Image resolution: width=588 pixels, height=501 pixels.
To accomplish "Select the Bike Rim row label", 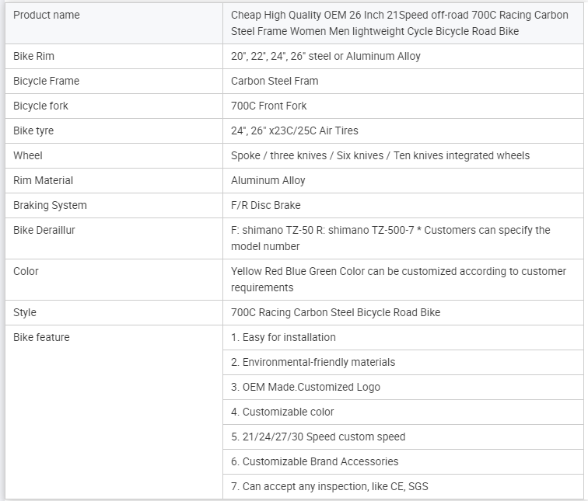I will tap(34, 56).
